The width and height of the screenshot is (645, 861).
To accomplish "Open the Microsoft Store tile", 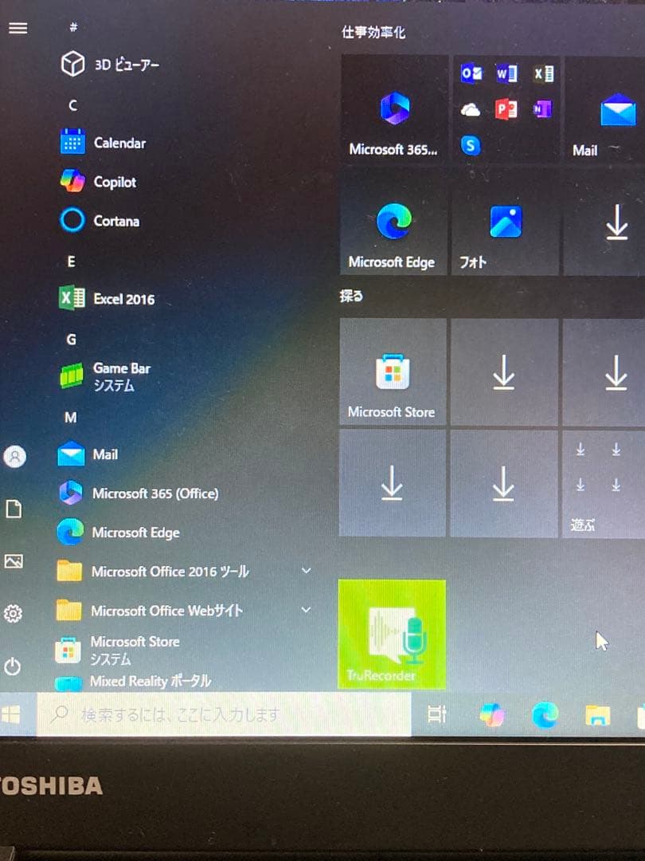I will pos(393,371).
